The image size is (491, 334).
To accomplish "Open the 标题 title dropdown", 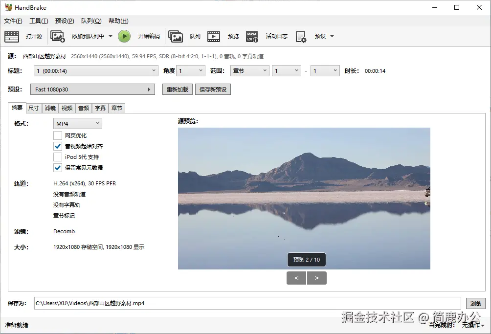I will click(95, 71).
